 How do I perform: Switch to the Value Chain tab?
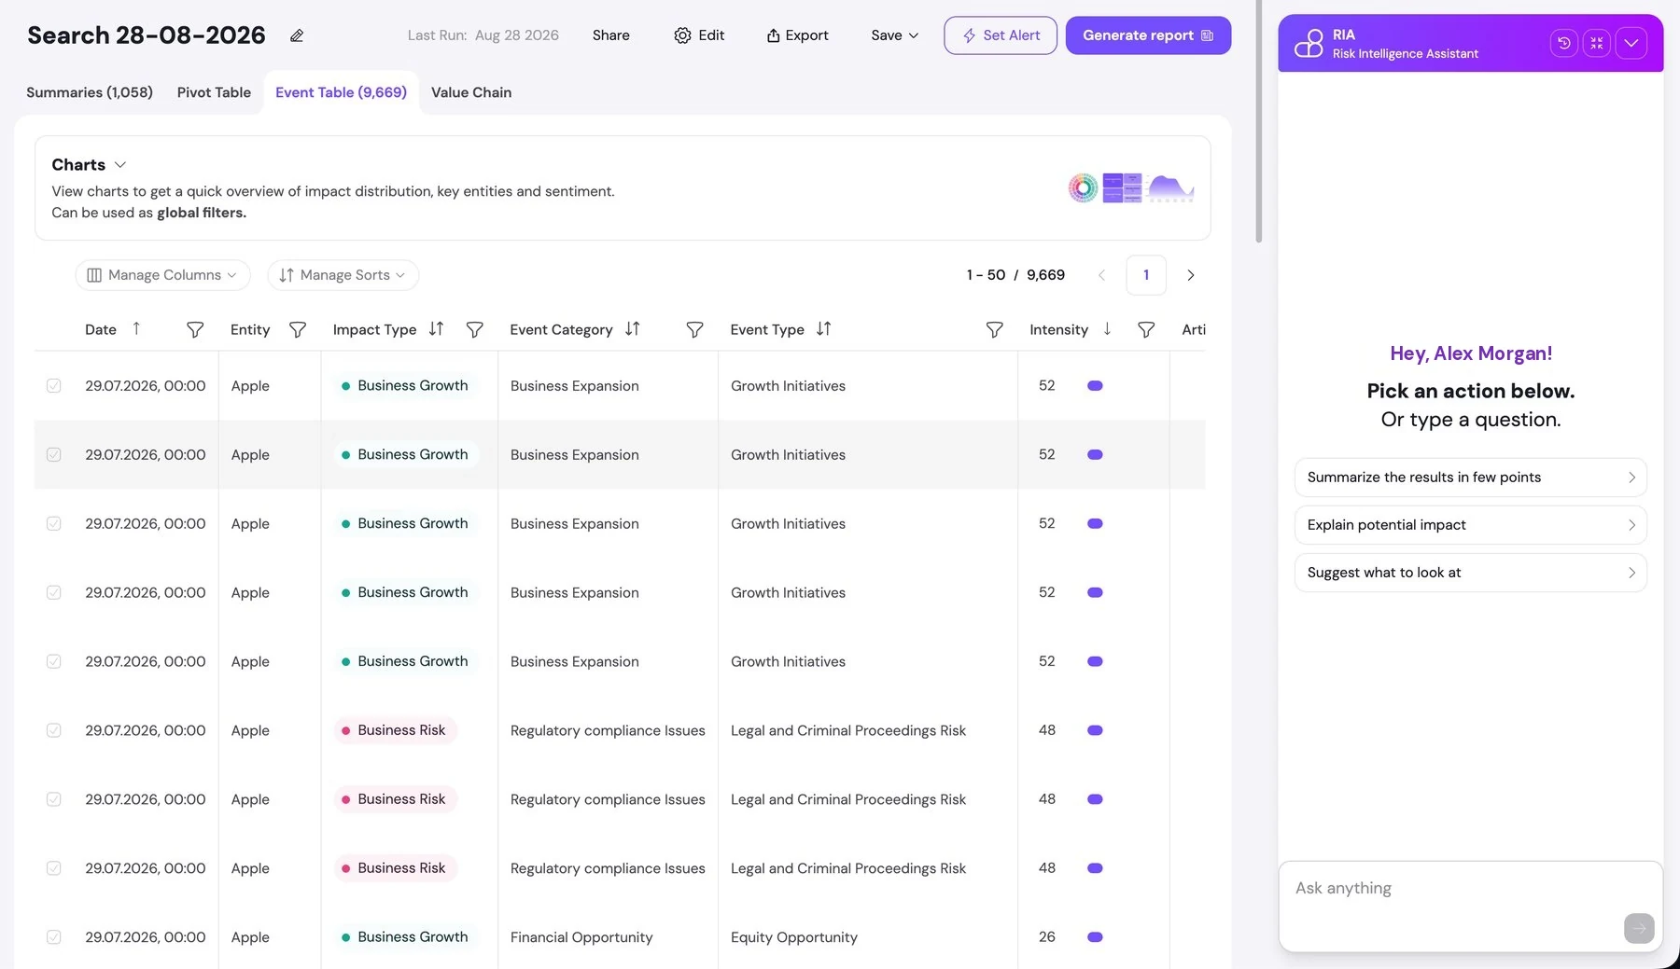click(471, 92)
